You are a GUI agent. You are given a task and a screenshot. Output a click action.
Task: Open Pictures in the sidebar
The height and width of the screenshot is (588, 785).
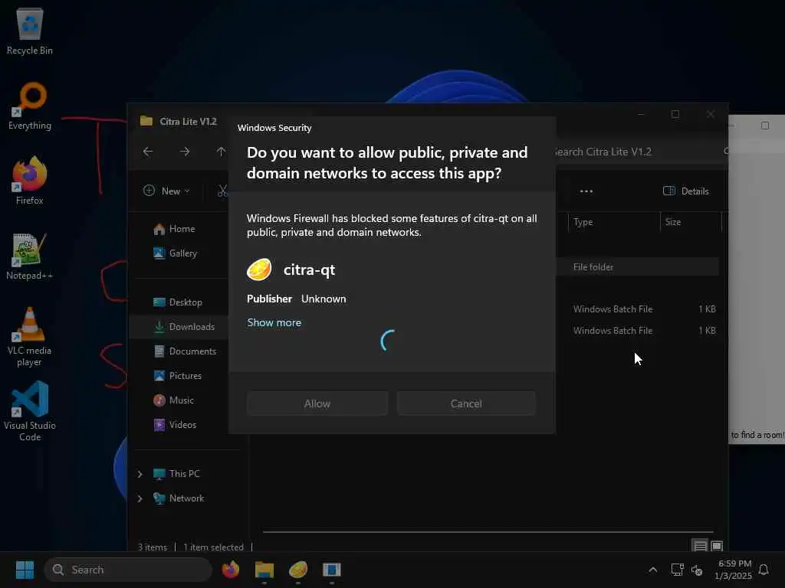(x=177, y=376)
